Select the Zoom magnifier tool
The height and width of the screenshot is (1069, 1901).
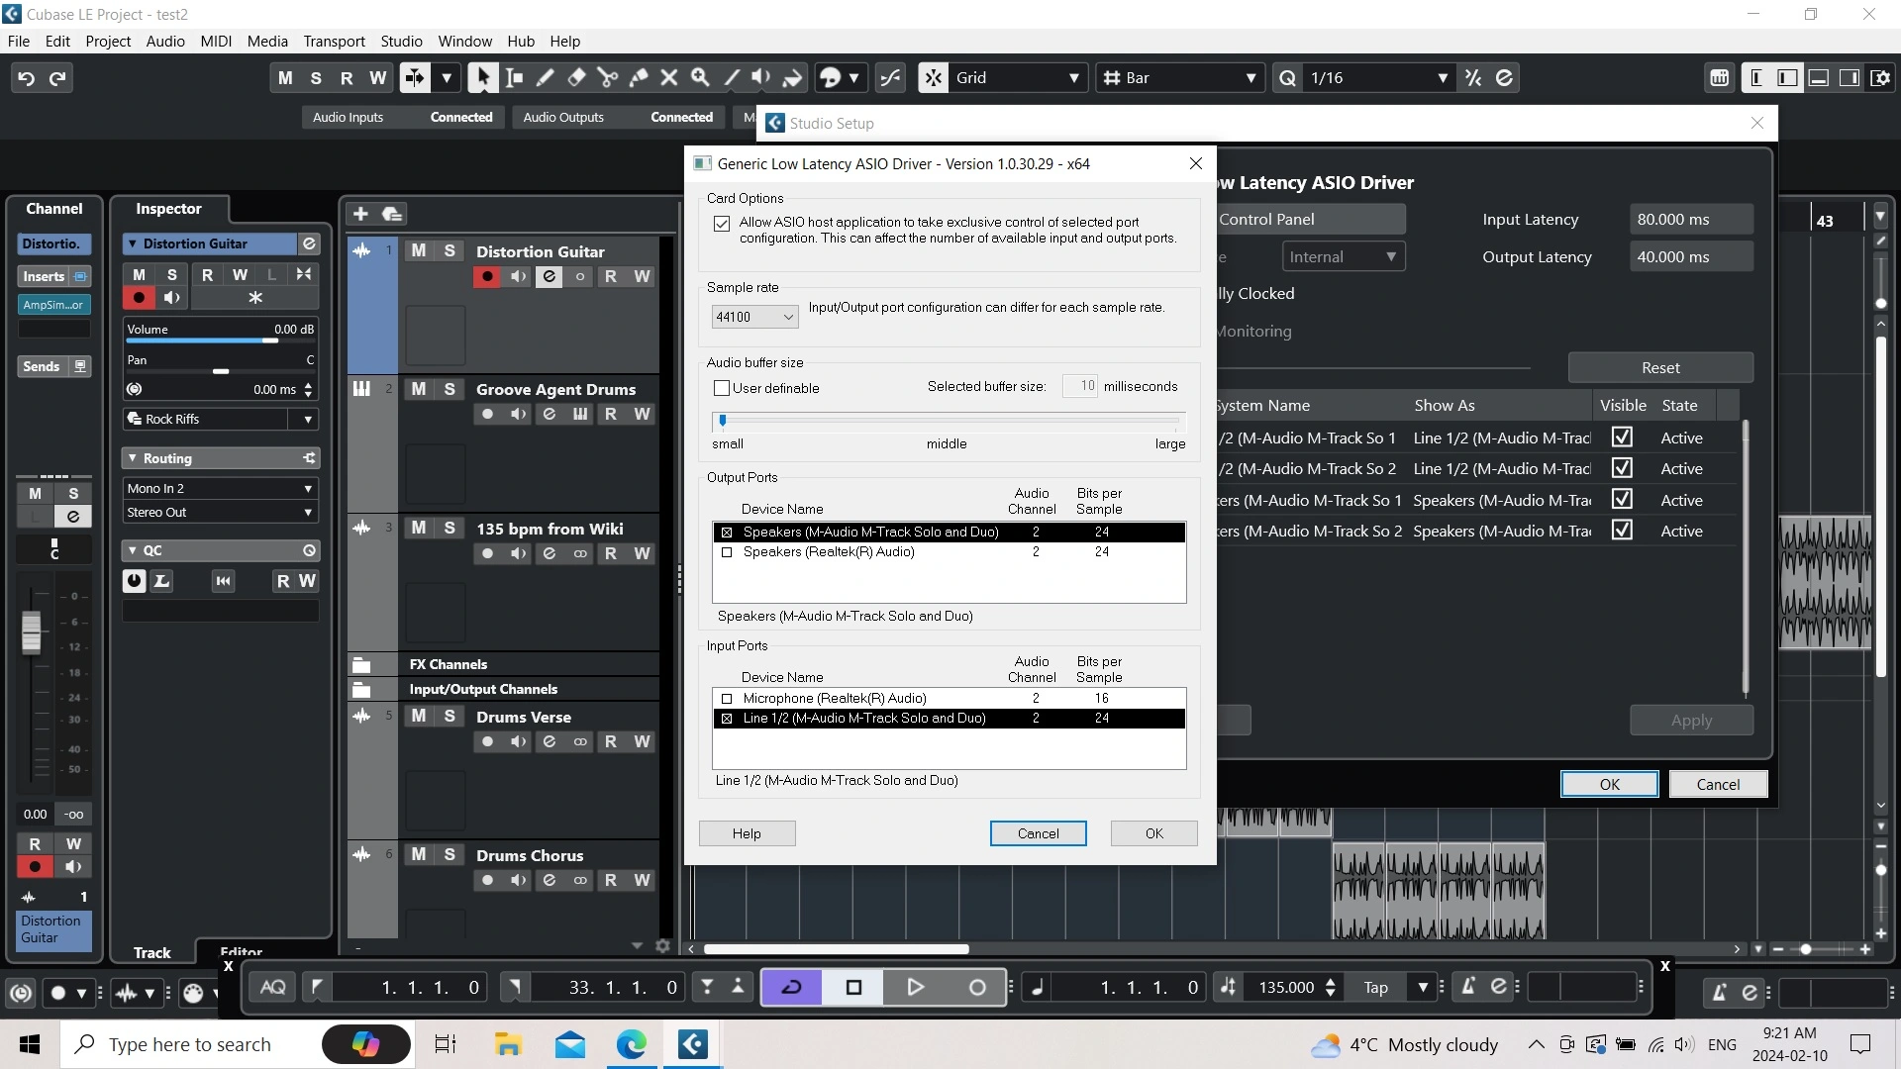pyautogui.click(x=700, y=78)
